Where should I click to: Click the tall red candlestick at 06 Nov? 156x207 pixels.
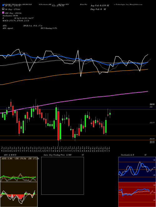click(x=58, y=126)
